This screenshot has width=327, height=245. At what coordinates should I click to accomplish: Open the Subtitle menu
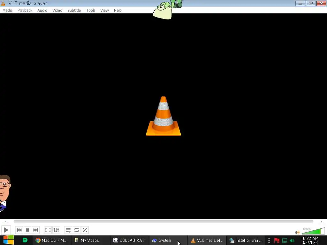point(74,11)
